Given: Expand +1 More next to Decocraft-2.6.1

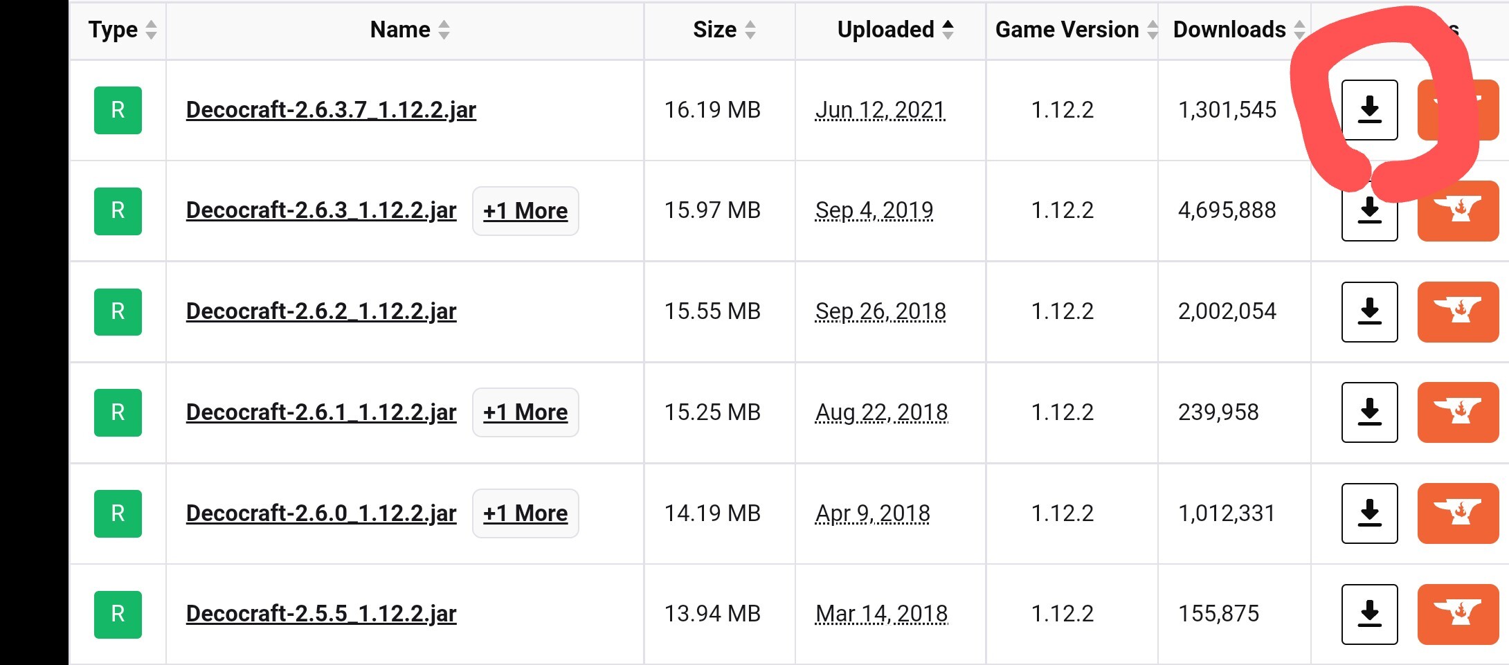Looking at the screenshot, I should click(525, 412).
